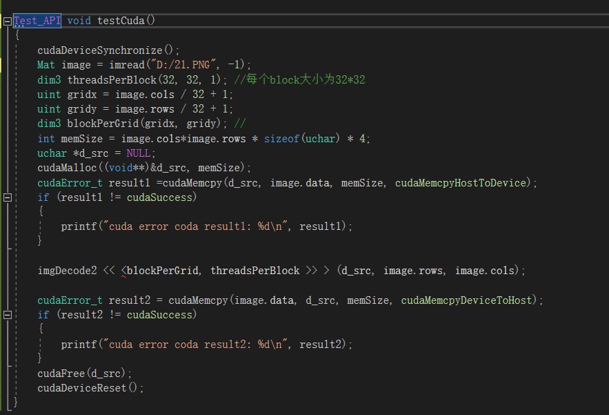
Task: Click the "cuda error coda result1" string
Action: point(196,226)
